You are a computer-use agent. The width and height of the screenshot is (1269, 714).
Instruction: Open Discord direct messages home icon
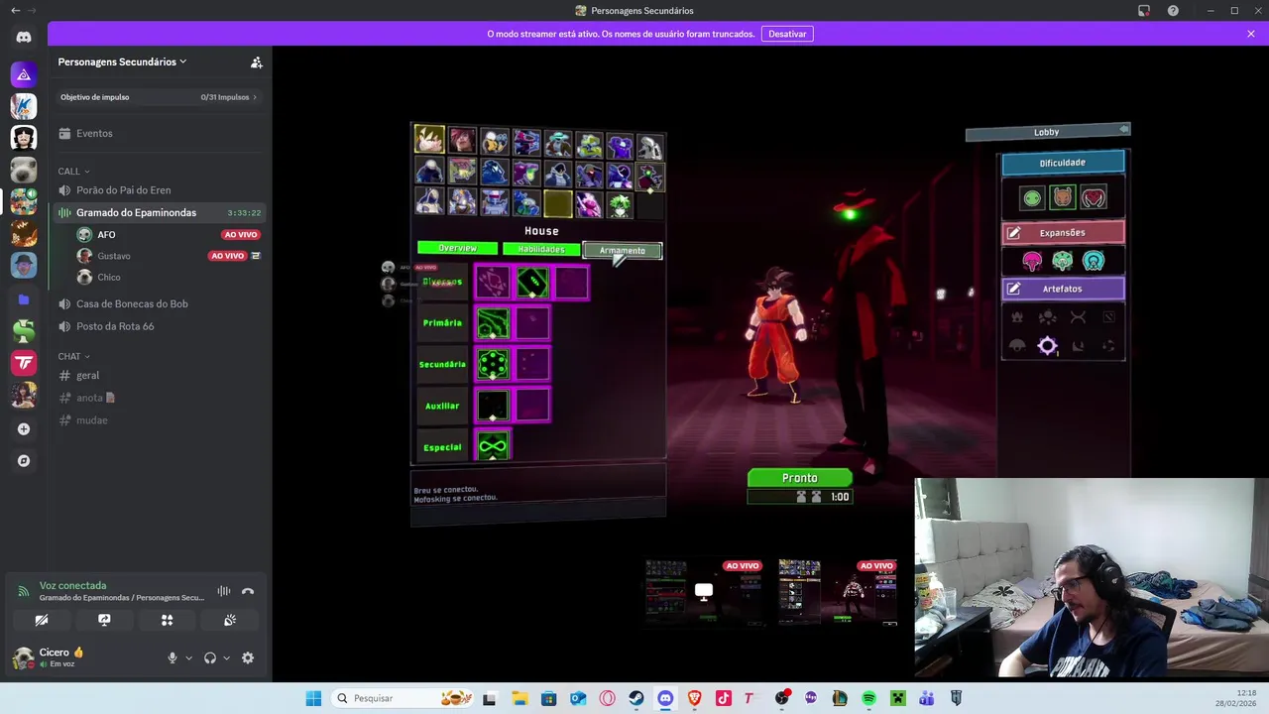[x=24, y=37]
